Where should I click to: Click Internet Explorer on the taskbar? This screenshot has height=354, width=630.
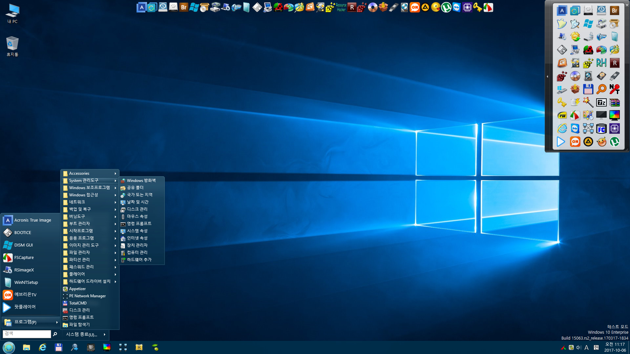pos(43,347)
